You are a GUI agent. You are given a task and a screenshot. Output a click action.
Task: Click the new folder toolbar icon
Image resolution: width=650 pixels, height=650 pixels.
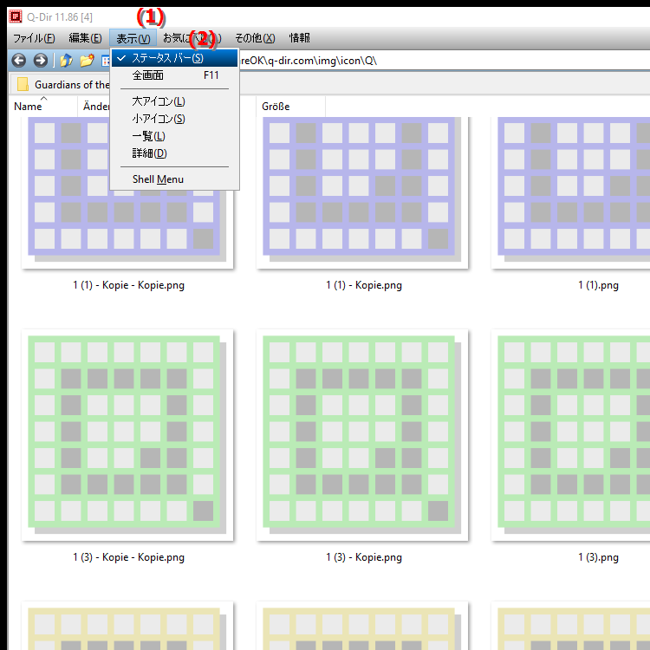pyautogui.click(x=87, y=61)
